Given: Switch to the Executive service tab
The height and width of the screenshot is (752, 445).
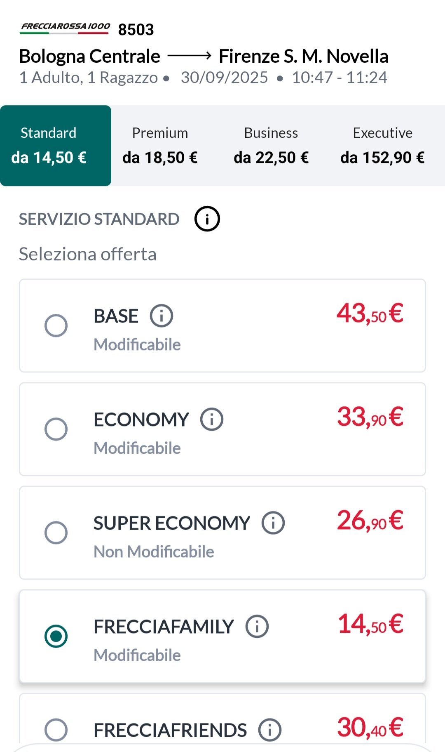Looking at the screenshot, I should coord(382,146).
